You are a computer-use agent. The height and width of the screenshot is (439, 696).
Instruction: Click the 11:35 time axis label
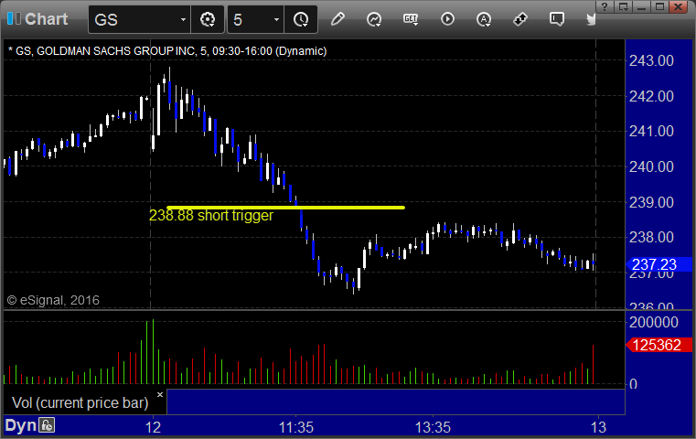296,427
